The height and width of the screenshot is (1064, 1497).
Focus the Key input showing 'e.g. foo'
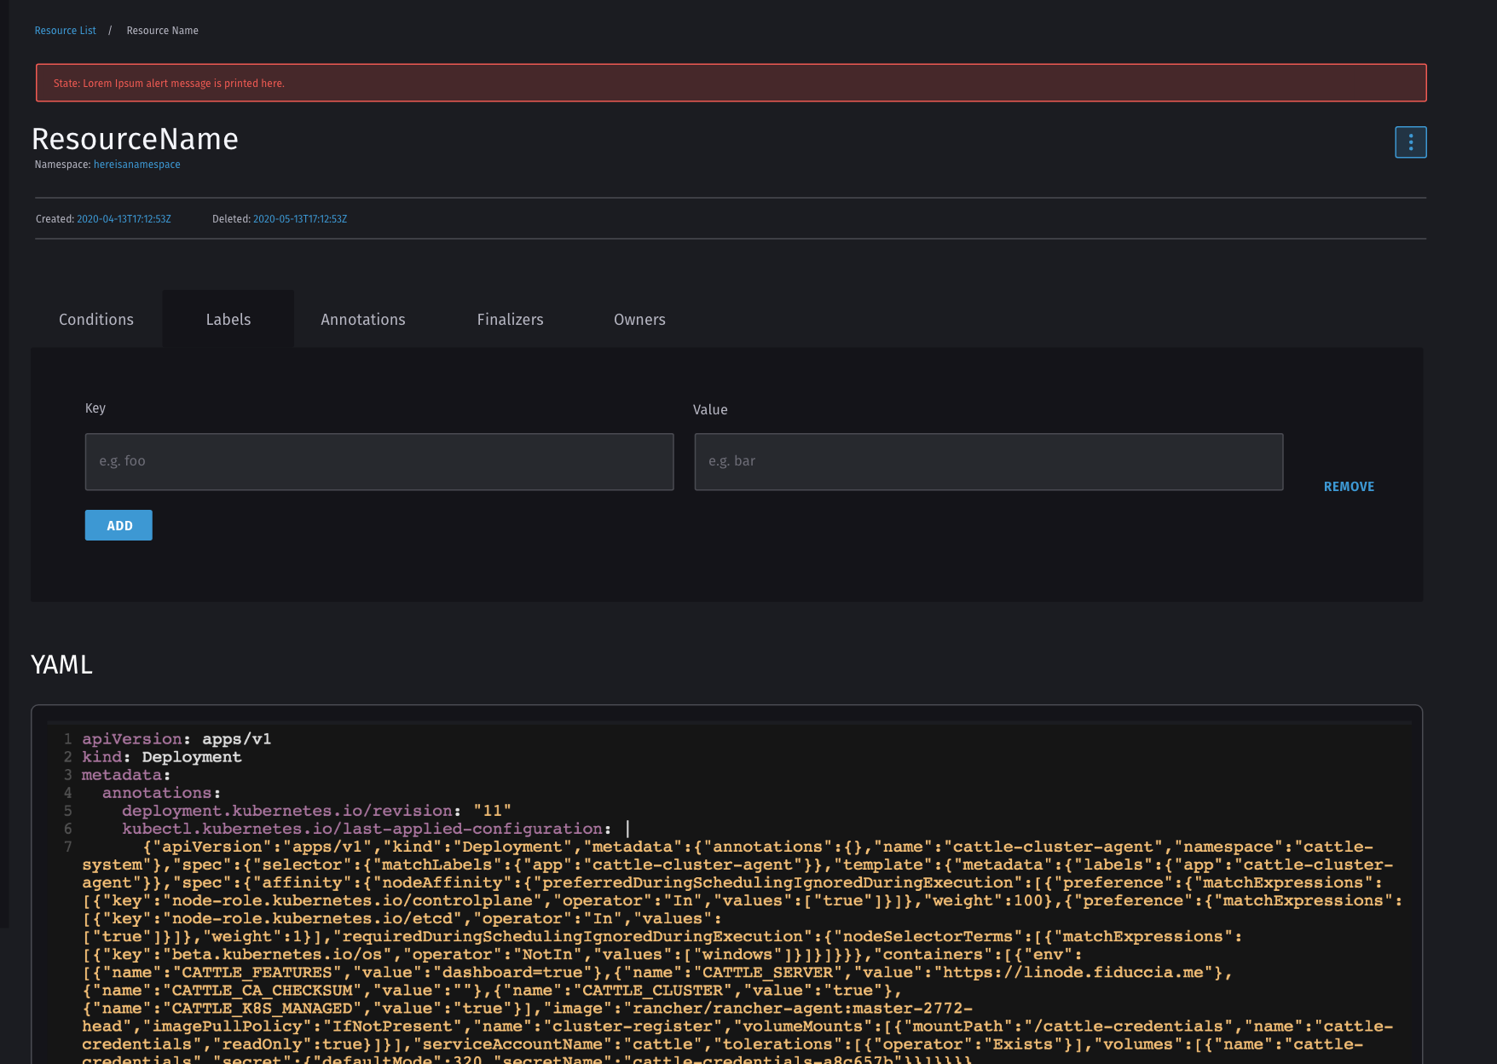[379, 461]
